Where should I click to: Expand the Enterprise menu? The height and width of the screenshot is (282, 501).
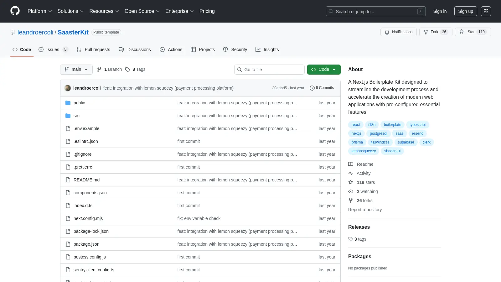(179, 11)
